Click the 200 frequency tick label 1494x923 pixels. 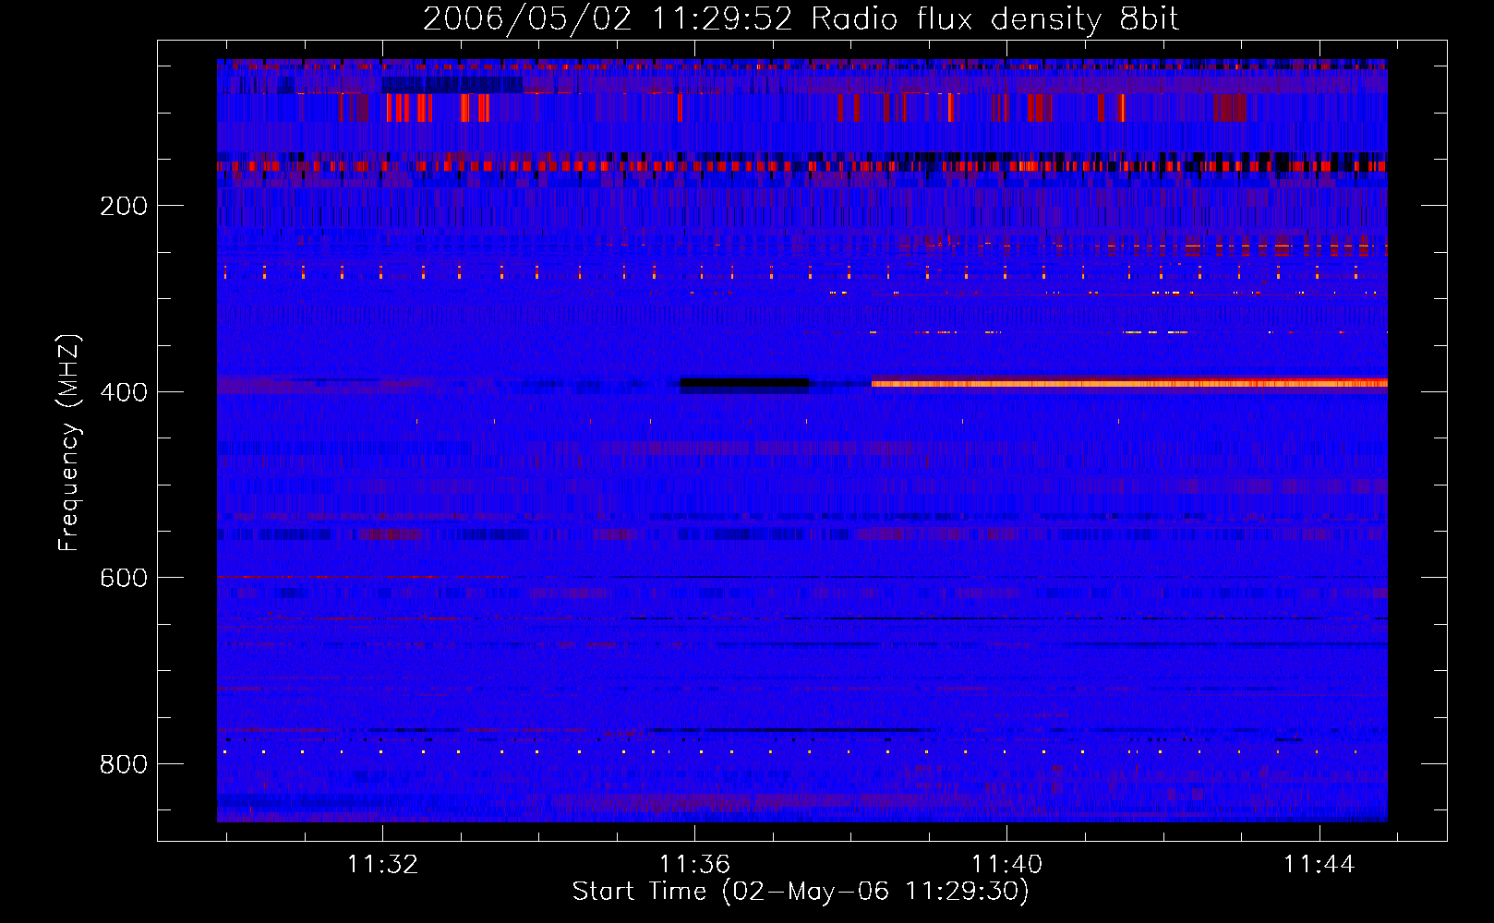[124, 206]
